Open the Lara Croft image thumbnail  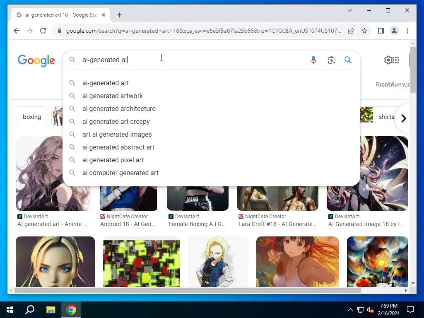pyautogui.click(x=277, y=198)
